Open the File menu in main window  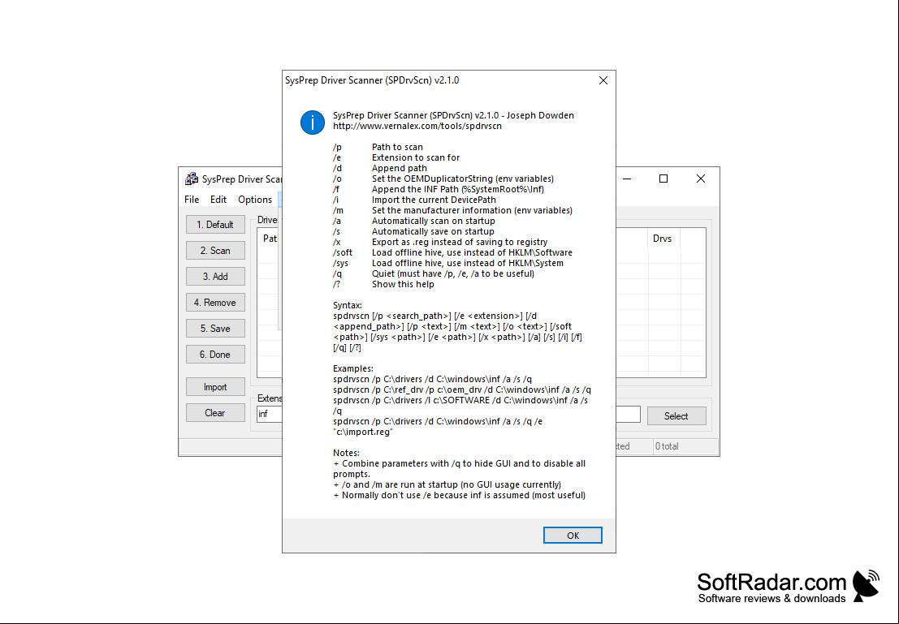pos(192,200)
